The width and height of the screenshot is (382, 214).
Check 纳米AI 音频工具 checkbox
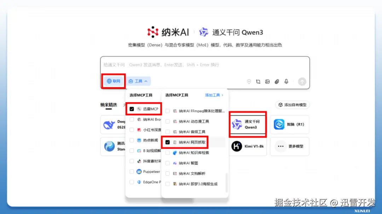tap(168, 132)
